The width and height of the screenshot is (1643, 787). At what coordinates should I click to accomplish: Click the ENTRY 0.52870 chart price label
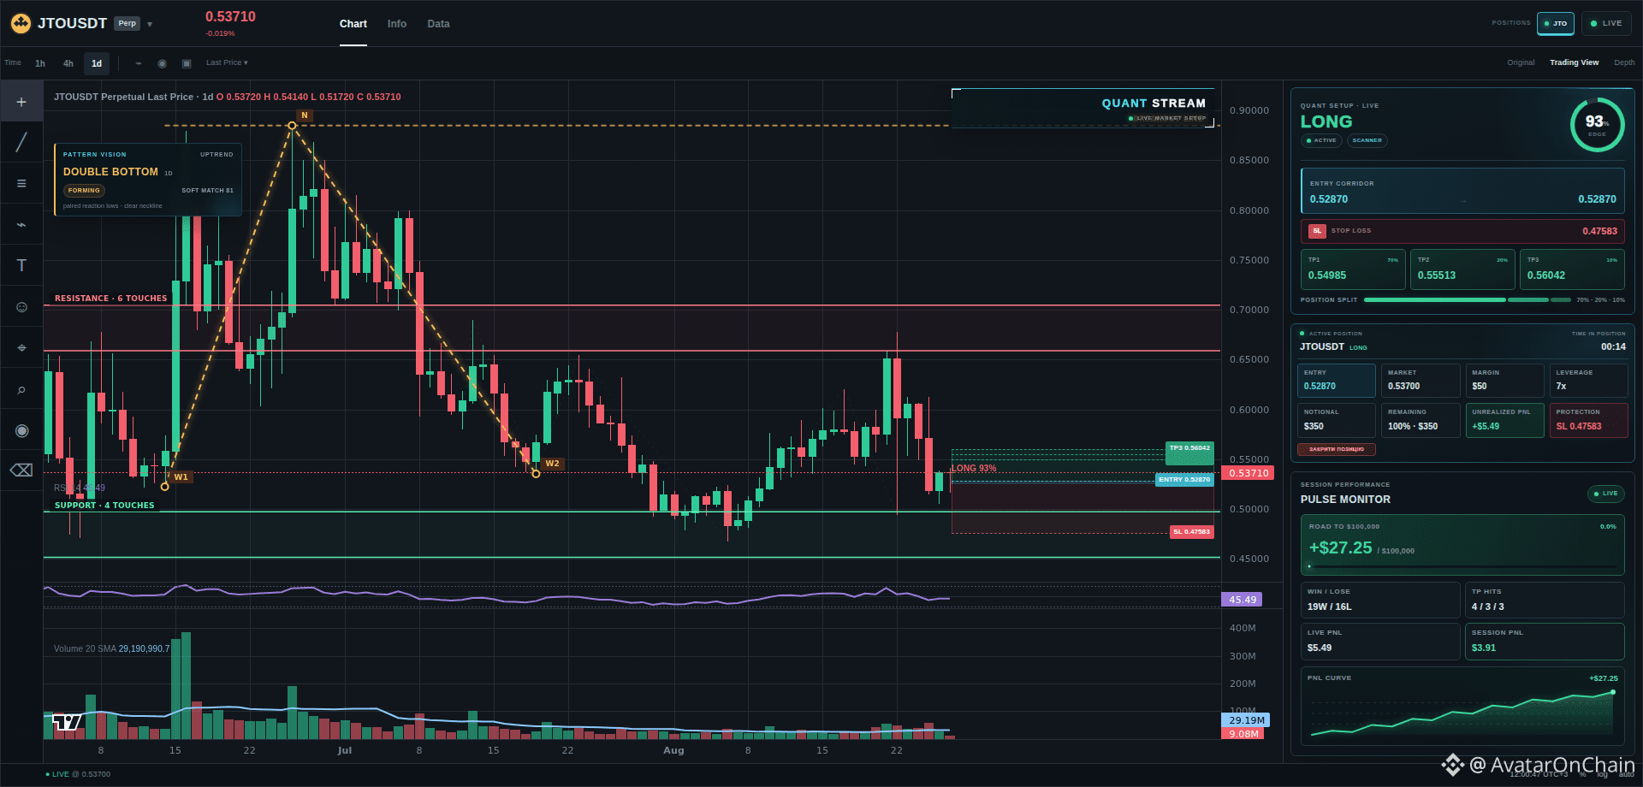click(x=1184, y=480)
